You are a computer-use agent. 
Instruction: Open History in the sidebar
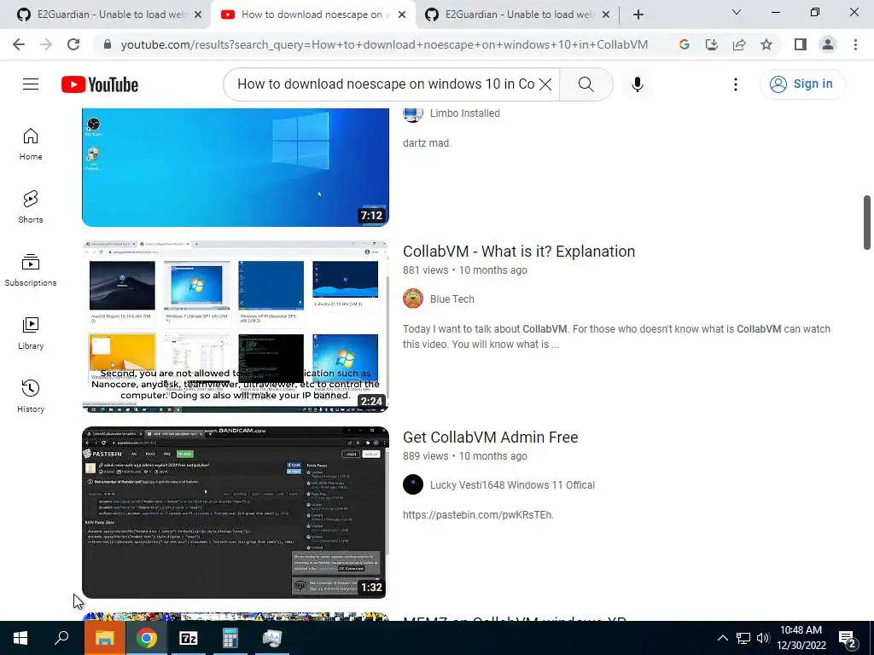[31, 396]
